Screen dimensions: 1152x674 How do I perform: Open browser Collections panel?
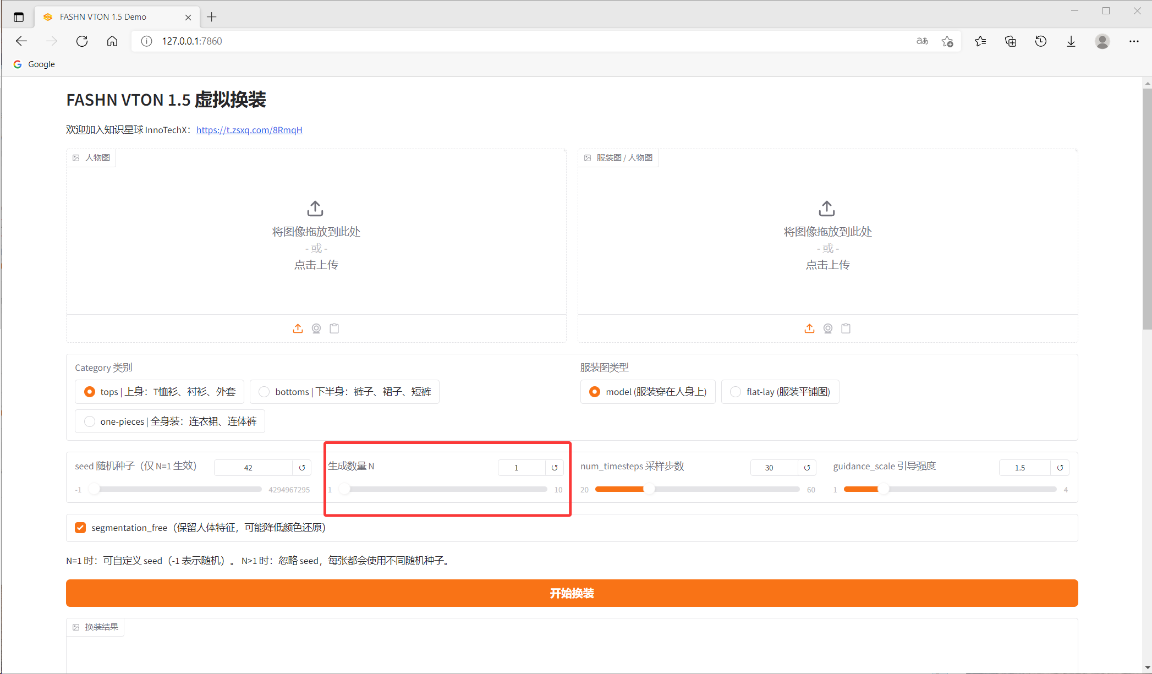click(1011, 41)
